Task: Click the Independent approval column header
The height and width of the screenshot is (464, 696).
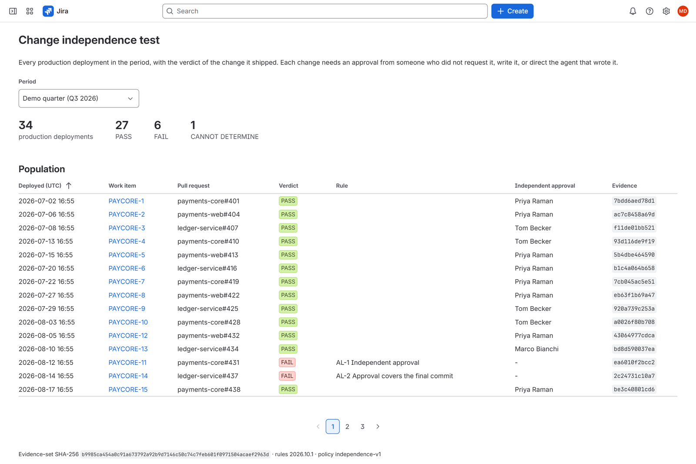Action: 545,186
